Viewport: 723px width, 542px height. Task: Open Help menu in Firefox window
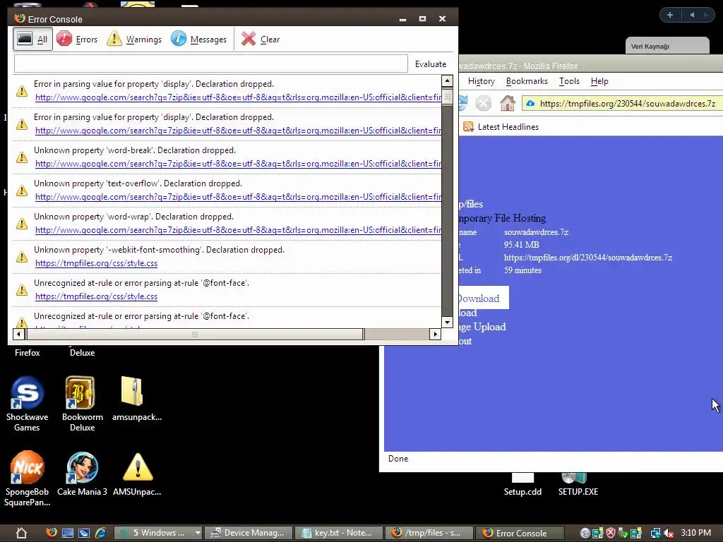pos(599,81)
